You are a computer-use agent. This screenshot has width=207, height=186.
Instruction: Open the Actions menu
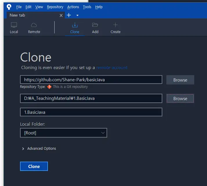[73, 7]
